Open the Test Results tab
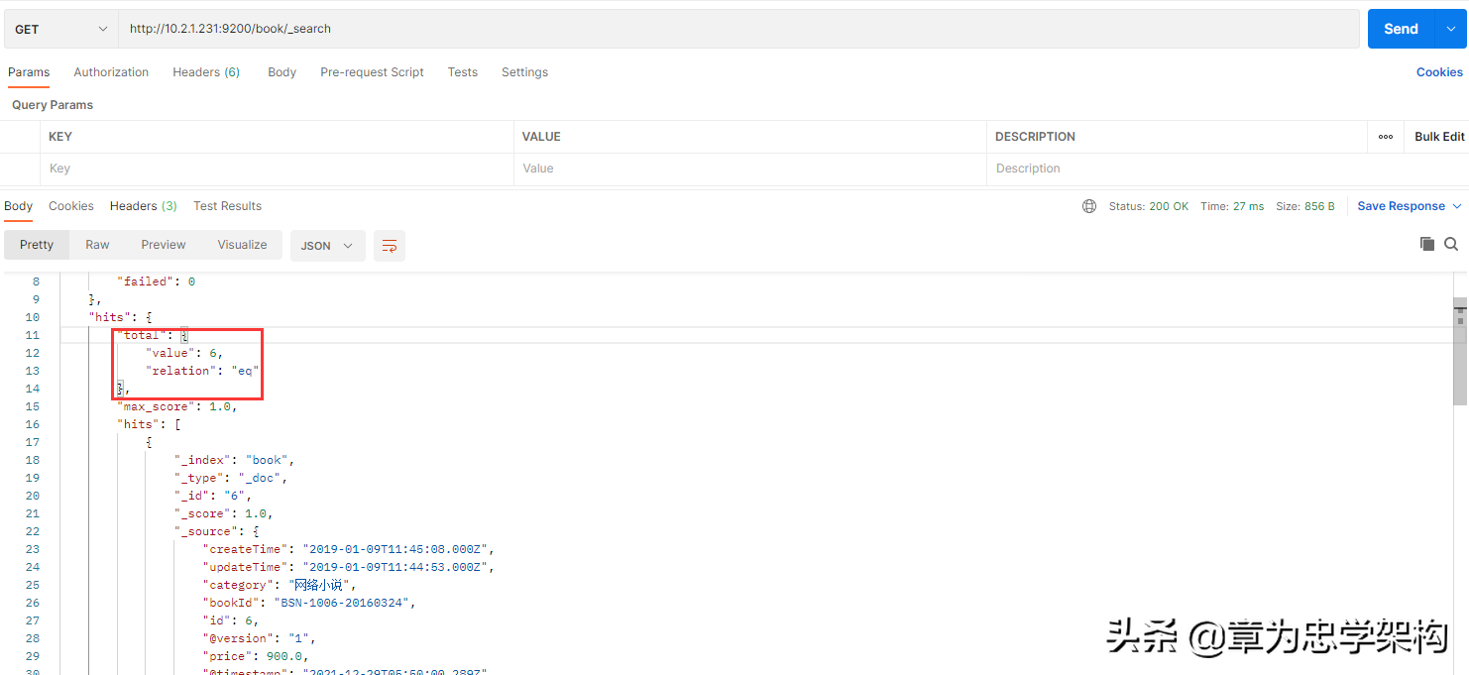1469x675 pixels. pos(227,206)
